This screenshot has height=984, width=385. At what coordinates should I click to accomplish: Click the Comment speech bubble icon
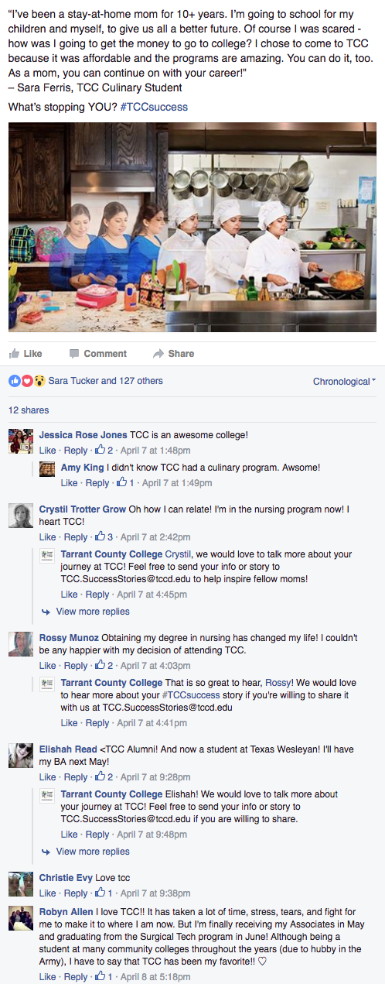74,354
